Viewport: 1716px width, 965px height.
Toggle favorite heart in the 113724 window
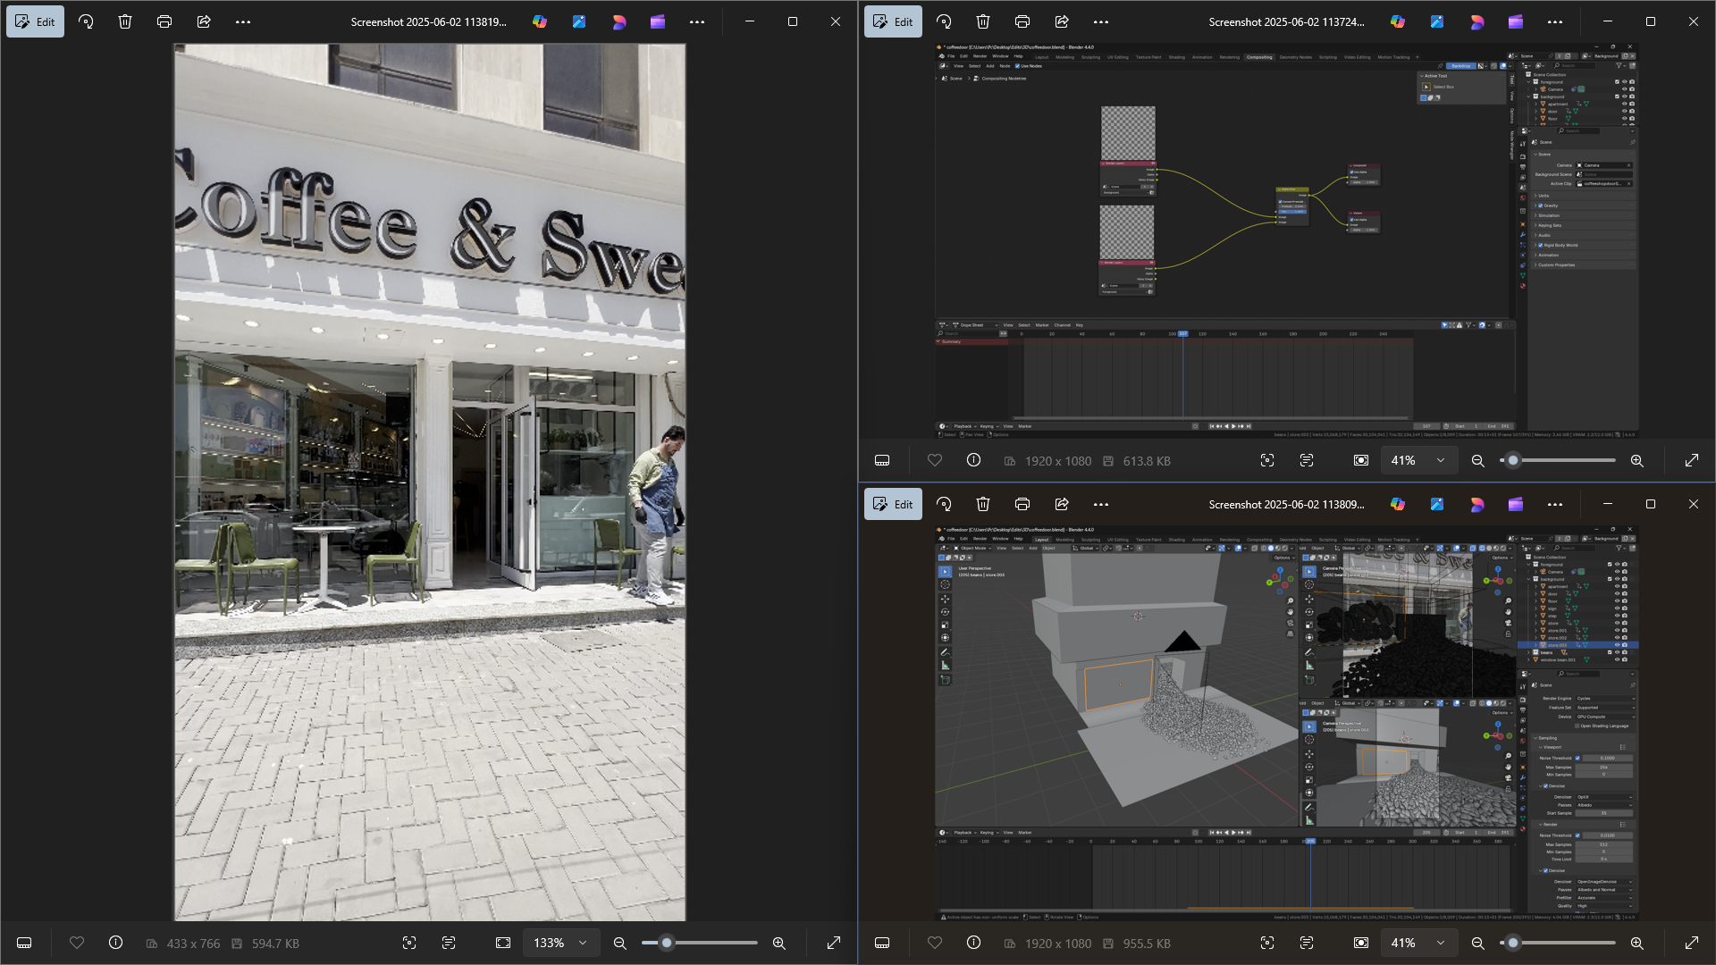[935, 460]
